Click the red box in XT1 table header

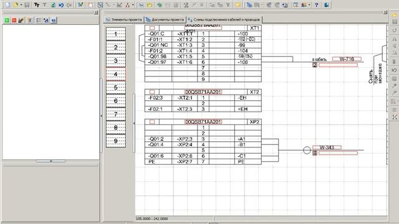click(x=152, y=27)
